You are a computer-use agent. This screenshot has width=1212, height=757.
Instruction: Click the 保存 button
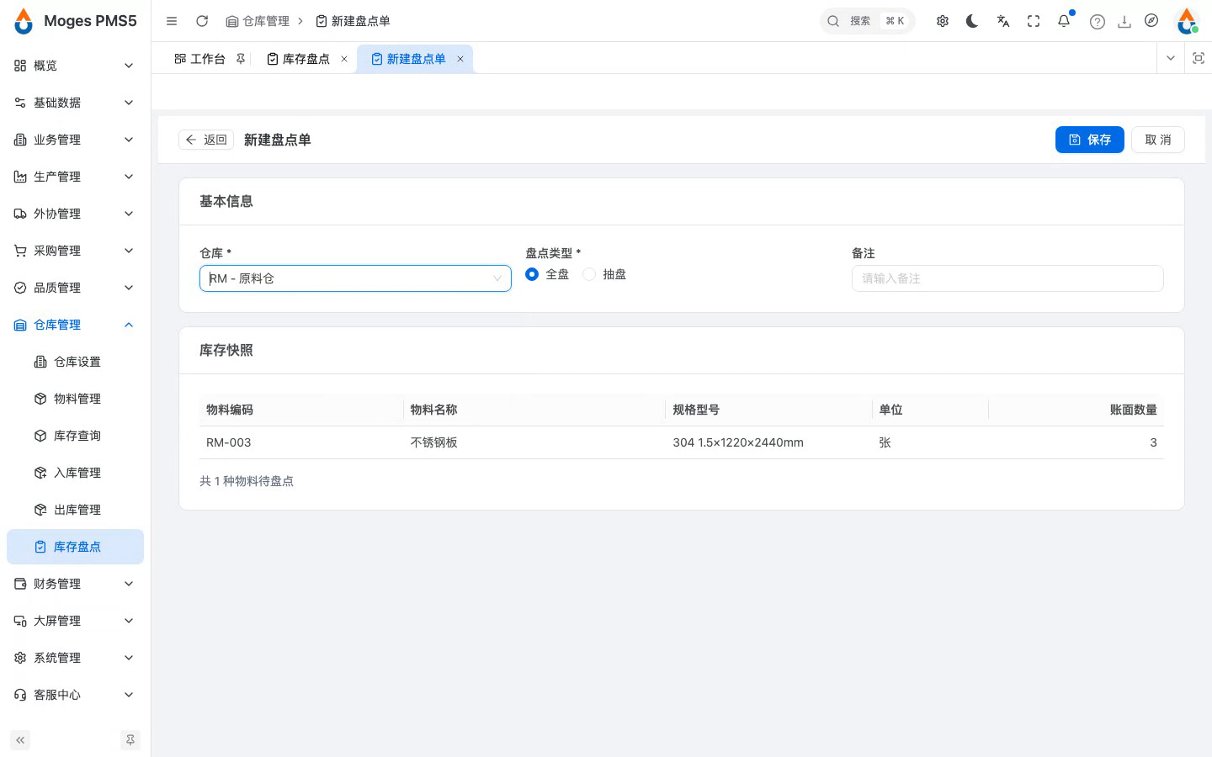tap(1089, 140)
